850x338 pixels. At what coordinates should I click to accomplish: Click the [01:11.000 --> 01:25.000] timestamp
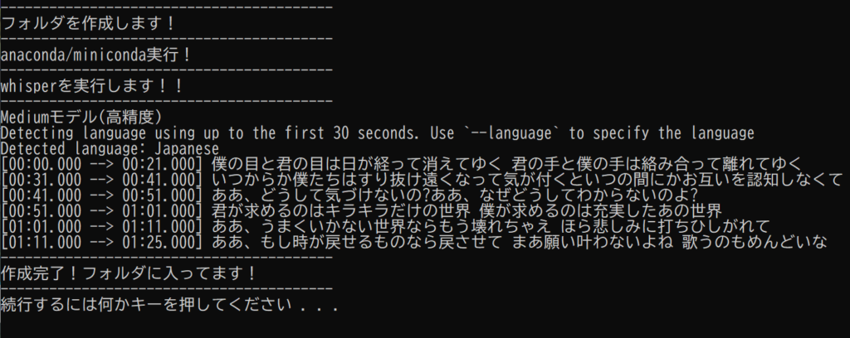pos(101,242)
